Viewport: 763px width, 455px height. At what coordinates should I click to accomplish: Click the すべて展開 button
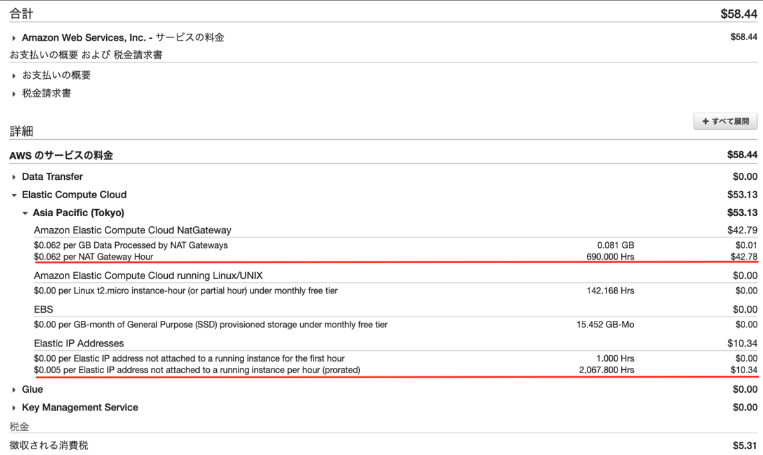[725, 121]
